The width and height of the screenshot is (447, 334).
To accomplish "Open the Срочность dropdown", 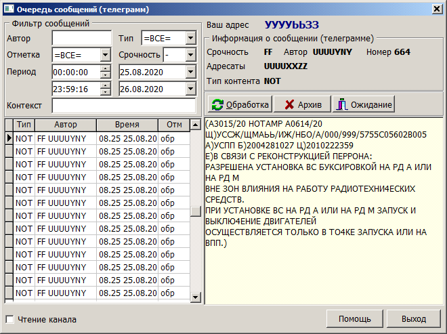I will tap(190, 55).
